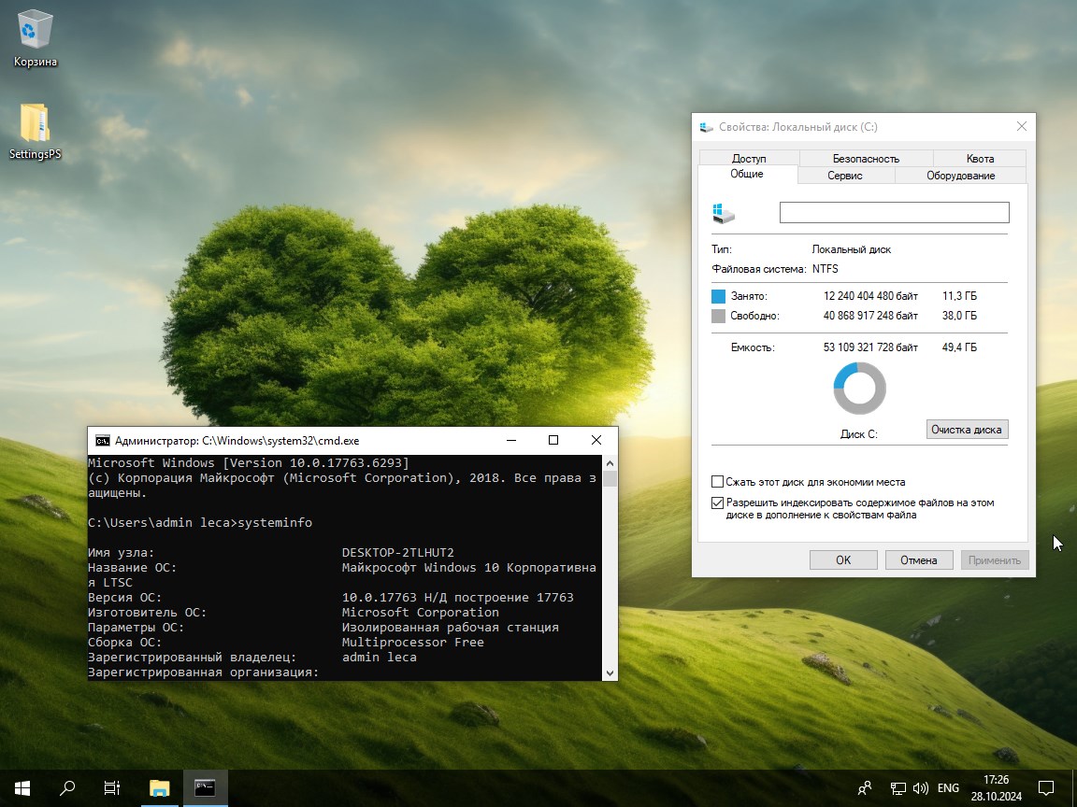The image size is (1077, 807).
Task: Click Show desktop sliver at taskbar end
Action: [x=1074, y=787]
